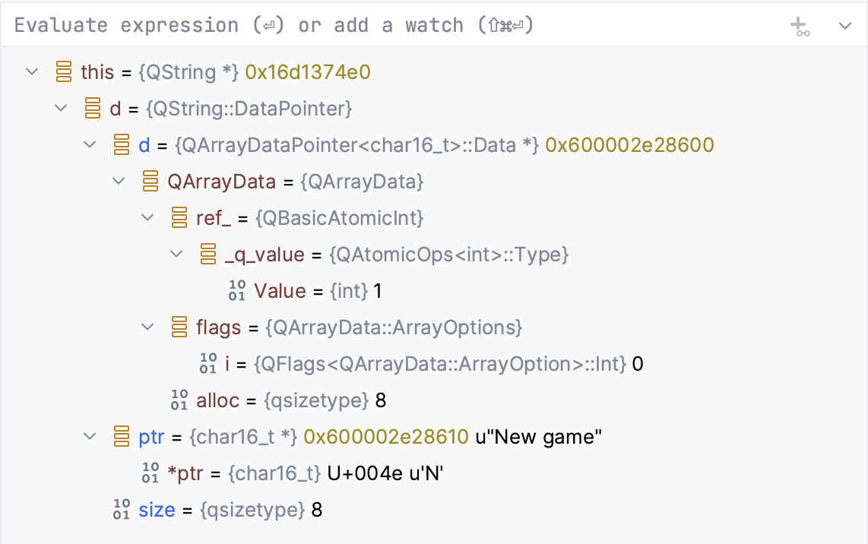Image resolution: width=868 pixels, height=544 pixels.
Task: Click the binary icon beside size
Action: pos(122,509)
